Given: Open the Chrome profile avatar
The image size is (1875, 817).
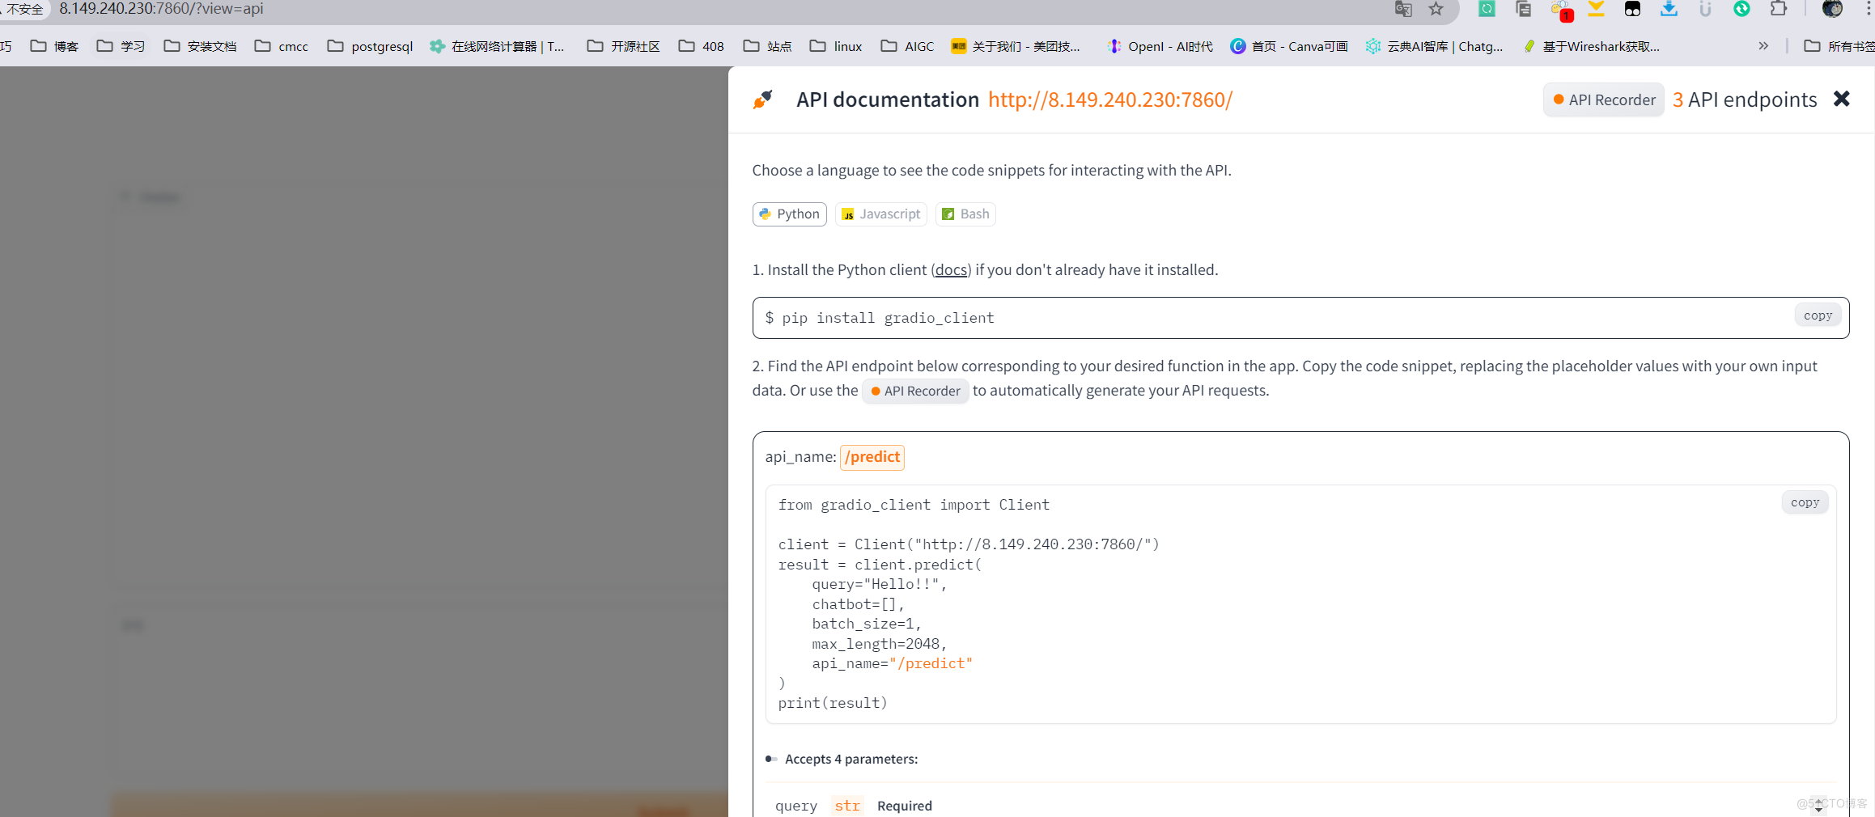Looking at the screenshot, I should [x=1832, y=9].
